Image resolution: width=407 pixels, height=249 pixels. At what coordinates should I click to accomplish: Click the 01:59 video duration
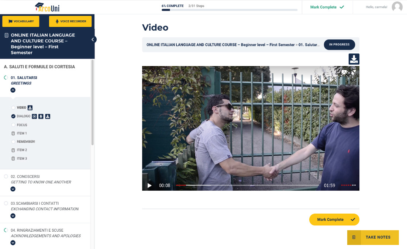click(330, 186)
